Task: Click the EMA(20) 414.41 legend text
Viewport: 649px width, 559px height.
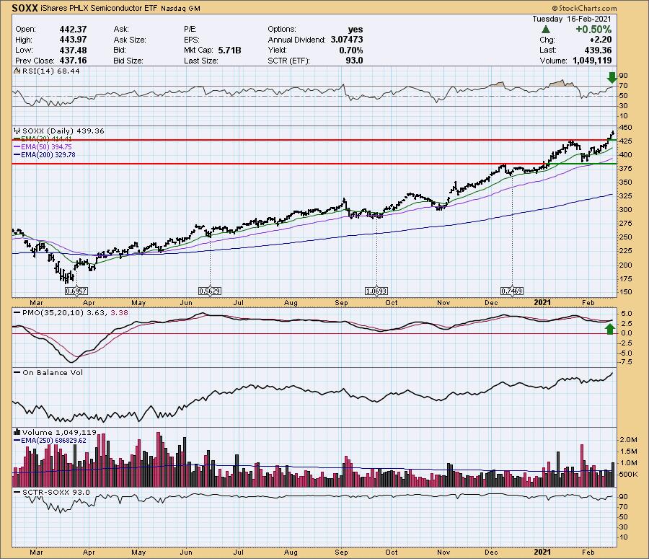Action: [x=46, y=139]
